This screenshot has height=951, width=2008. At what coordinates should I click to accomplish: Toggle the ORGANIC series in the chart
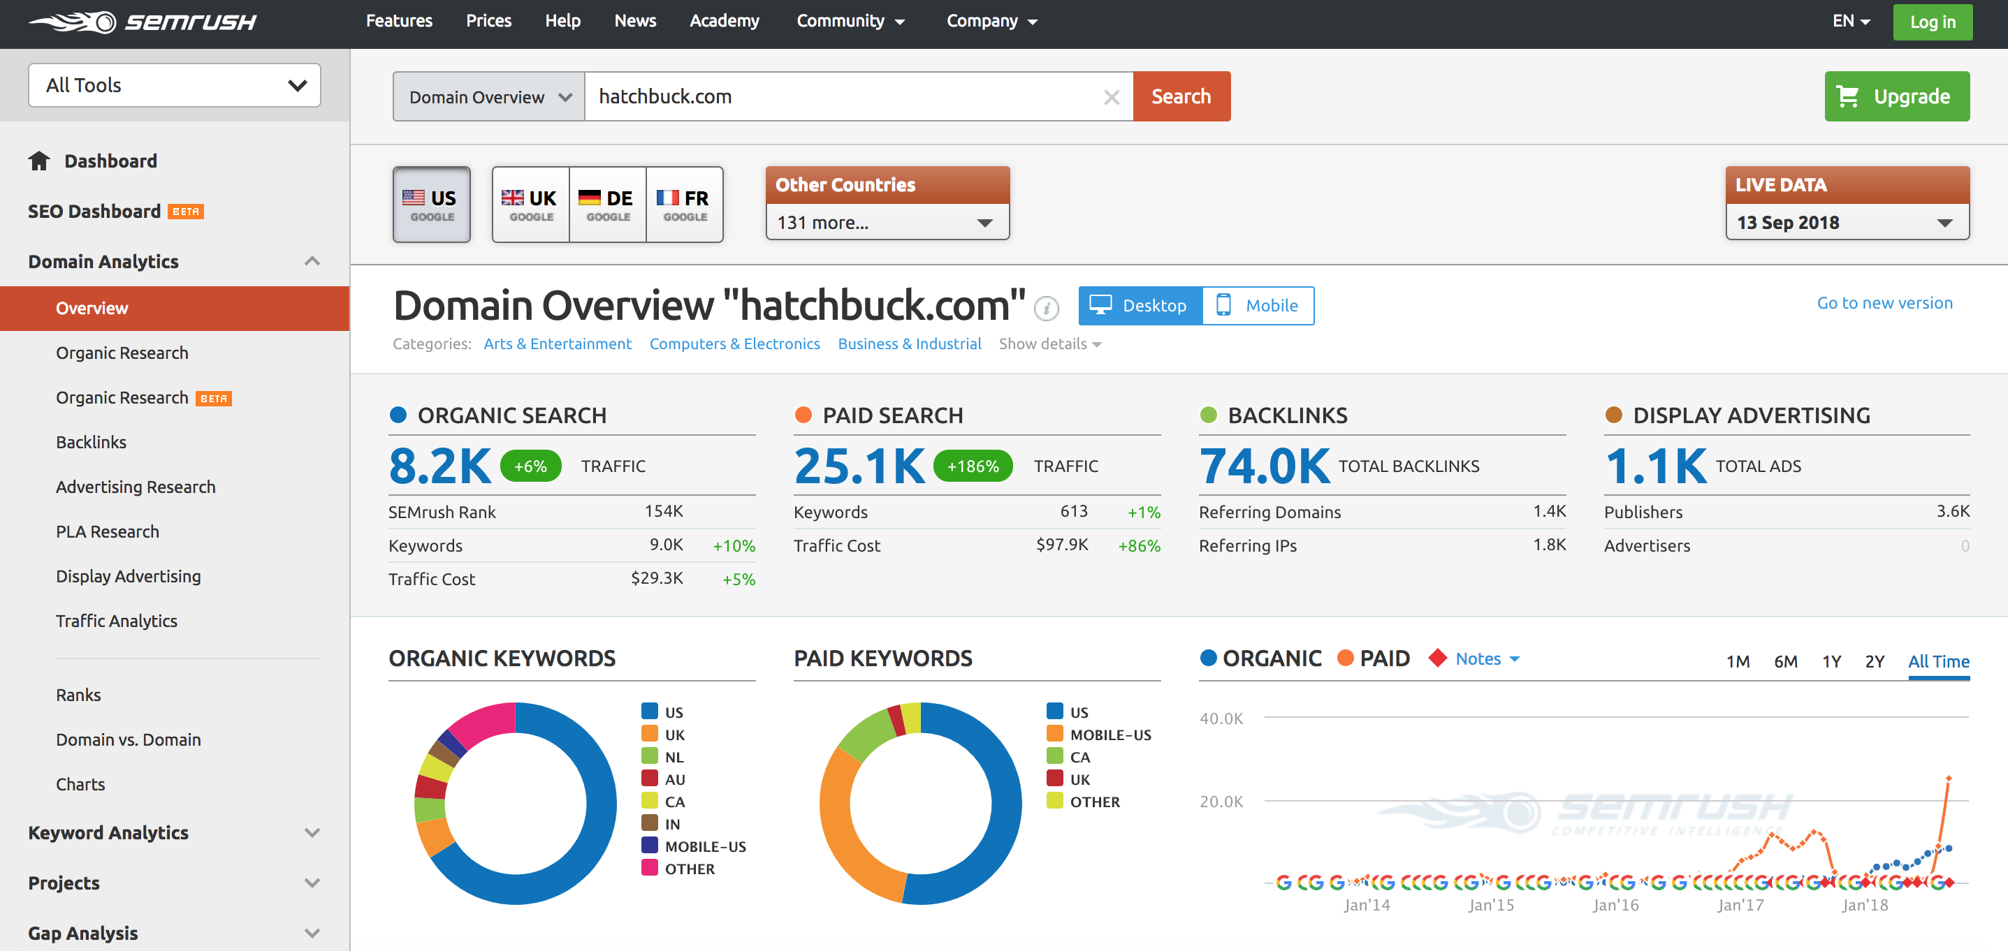1260,658
